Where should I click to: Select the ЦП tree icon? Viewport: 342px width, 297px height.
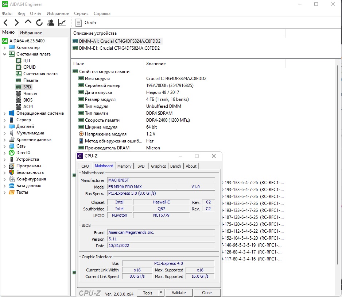pos(19,61)
